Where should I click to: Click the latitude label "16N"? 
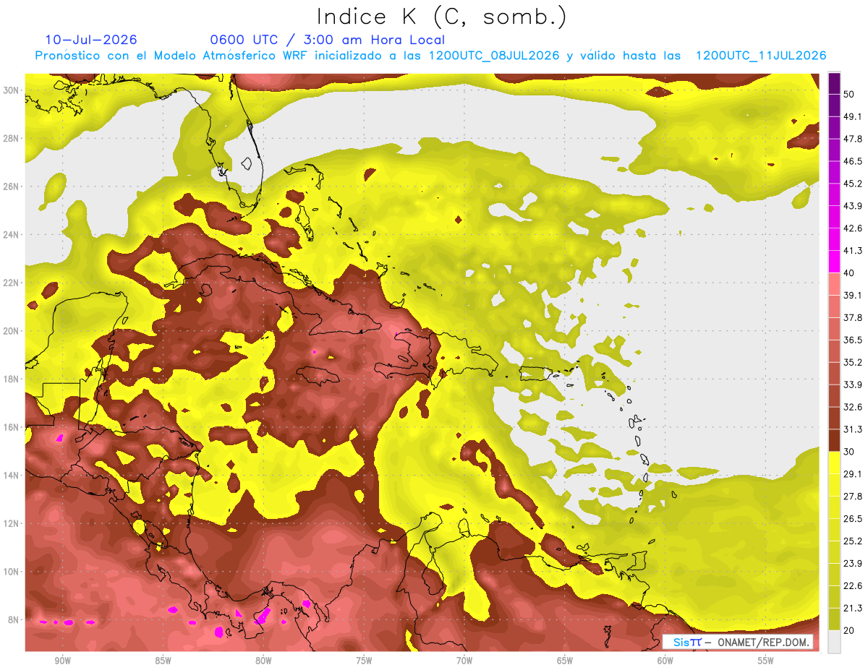10,427
